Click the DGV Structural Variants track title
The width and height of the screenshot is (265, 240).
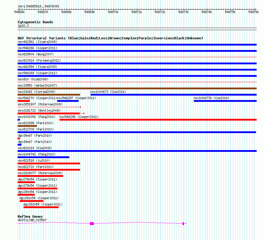110,38
